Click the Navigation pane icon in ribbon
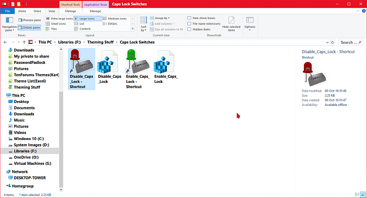The image size is (367, 198). (x=9, y=22)
